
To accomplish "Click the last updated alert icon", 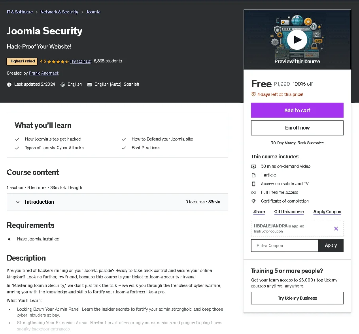I will point(9,84).
